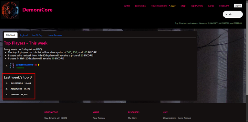Viewport: 248px width, 122px height.
Task: Open the DCORE link in the footer
Action: (64, 118)
